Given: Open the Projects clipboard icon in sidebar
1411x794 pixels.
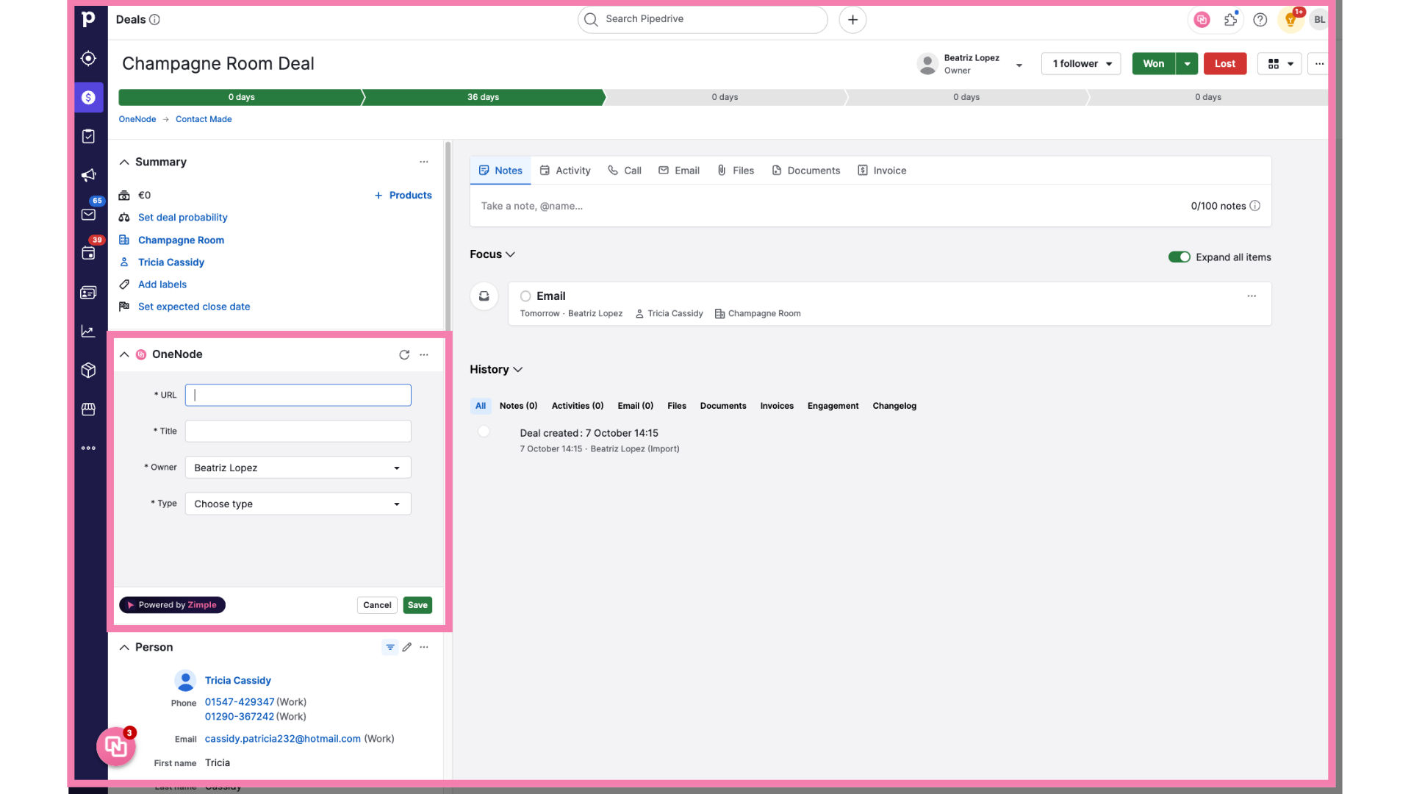Looking at the screenshot, I should (88, 136).
